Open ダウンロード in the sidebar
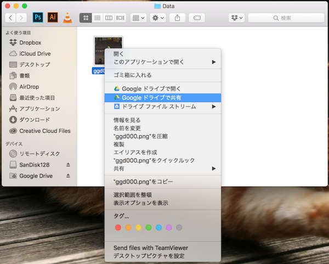The width and height of the screenshot is (329, 264). [30, 120]
